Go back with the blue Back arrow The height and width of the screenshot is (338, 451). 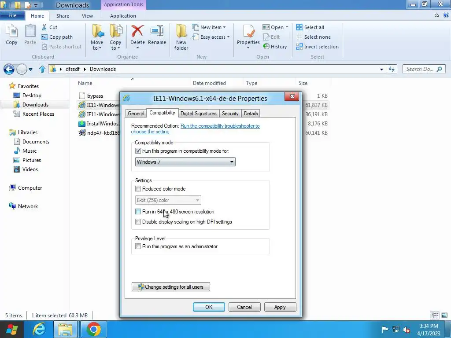click(9, 69)
